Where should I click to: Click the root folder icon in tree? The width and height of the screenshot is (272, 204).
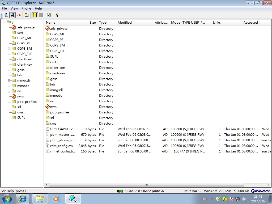(x=9, y=22)
